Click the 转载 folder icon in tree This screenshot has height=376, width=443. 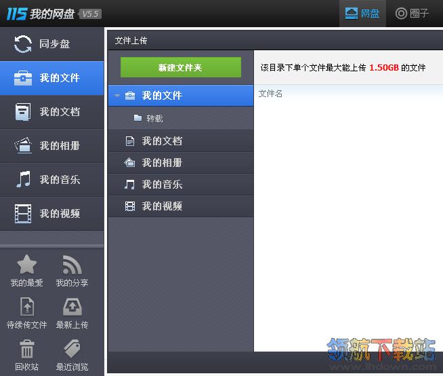click(138, 118)
